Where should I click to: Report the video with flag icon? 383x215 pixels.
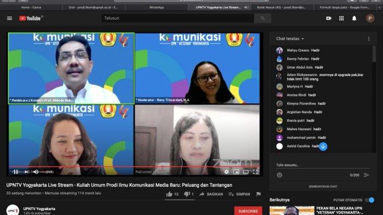258,194
